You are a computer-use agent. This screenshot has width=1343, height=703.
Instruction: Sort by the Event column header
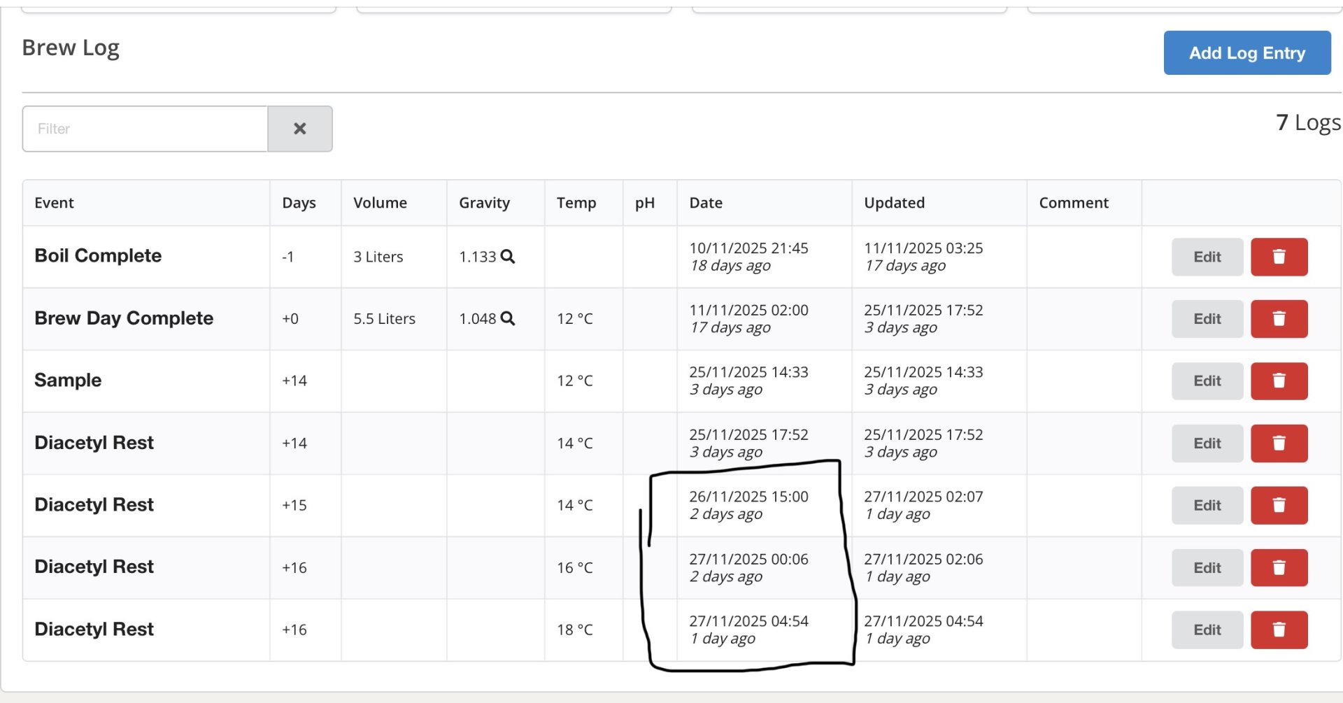[55, 203]
